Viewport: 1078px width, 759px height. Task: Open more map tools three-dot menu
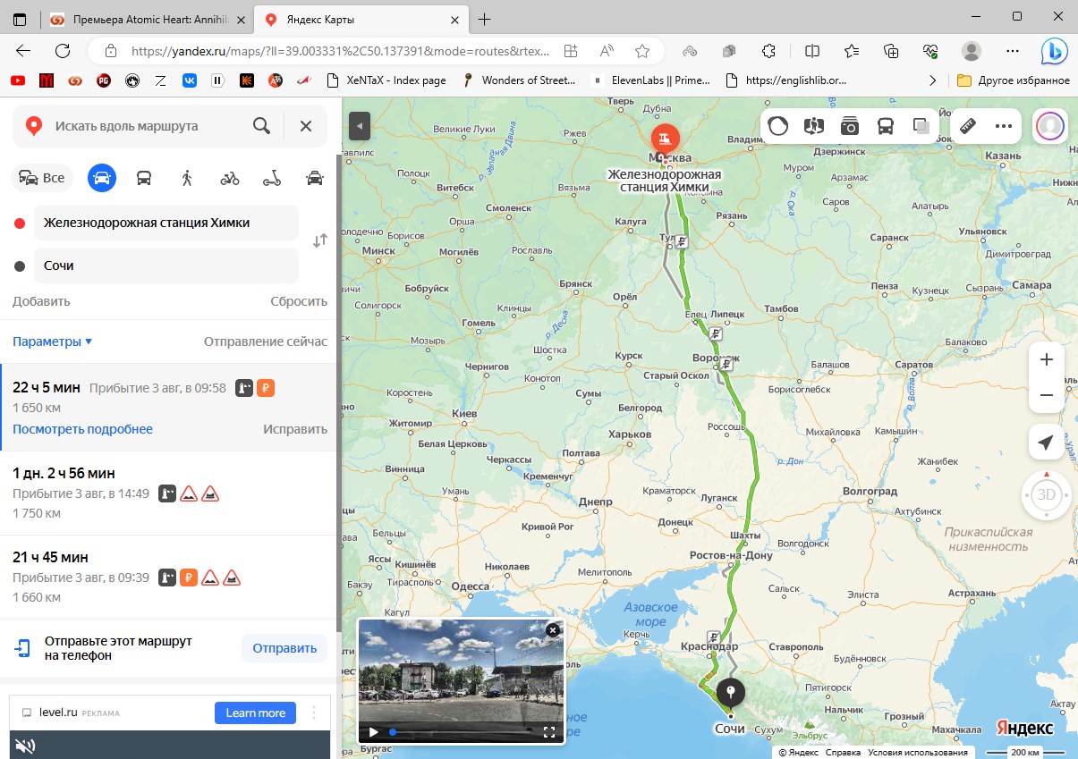point(1004,126)
